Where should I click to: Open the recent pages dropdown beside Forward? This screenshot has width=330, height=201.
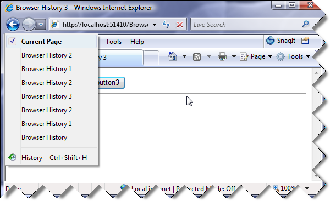41,25
